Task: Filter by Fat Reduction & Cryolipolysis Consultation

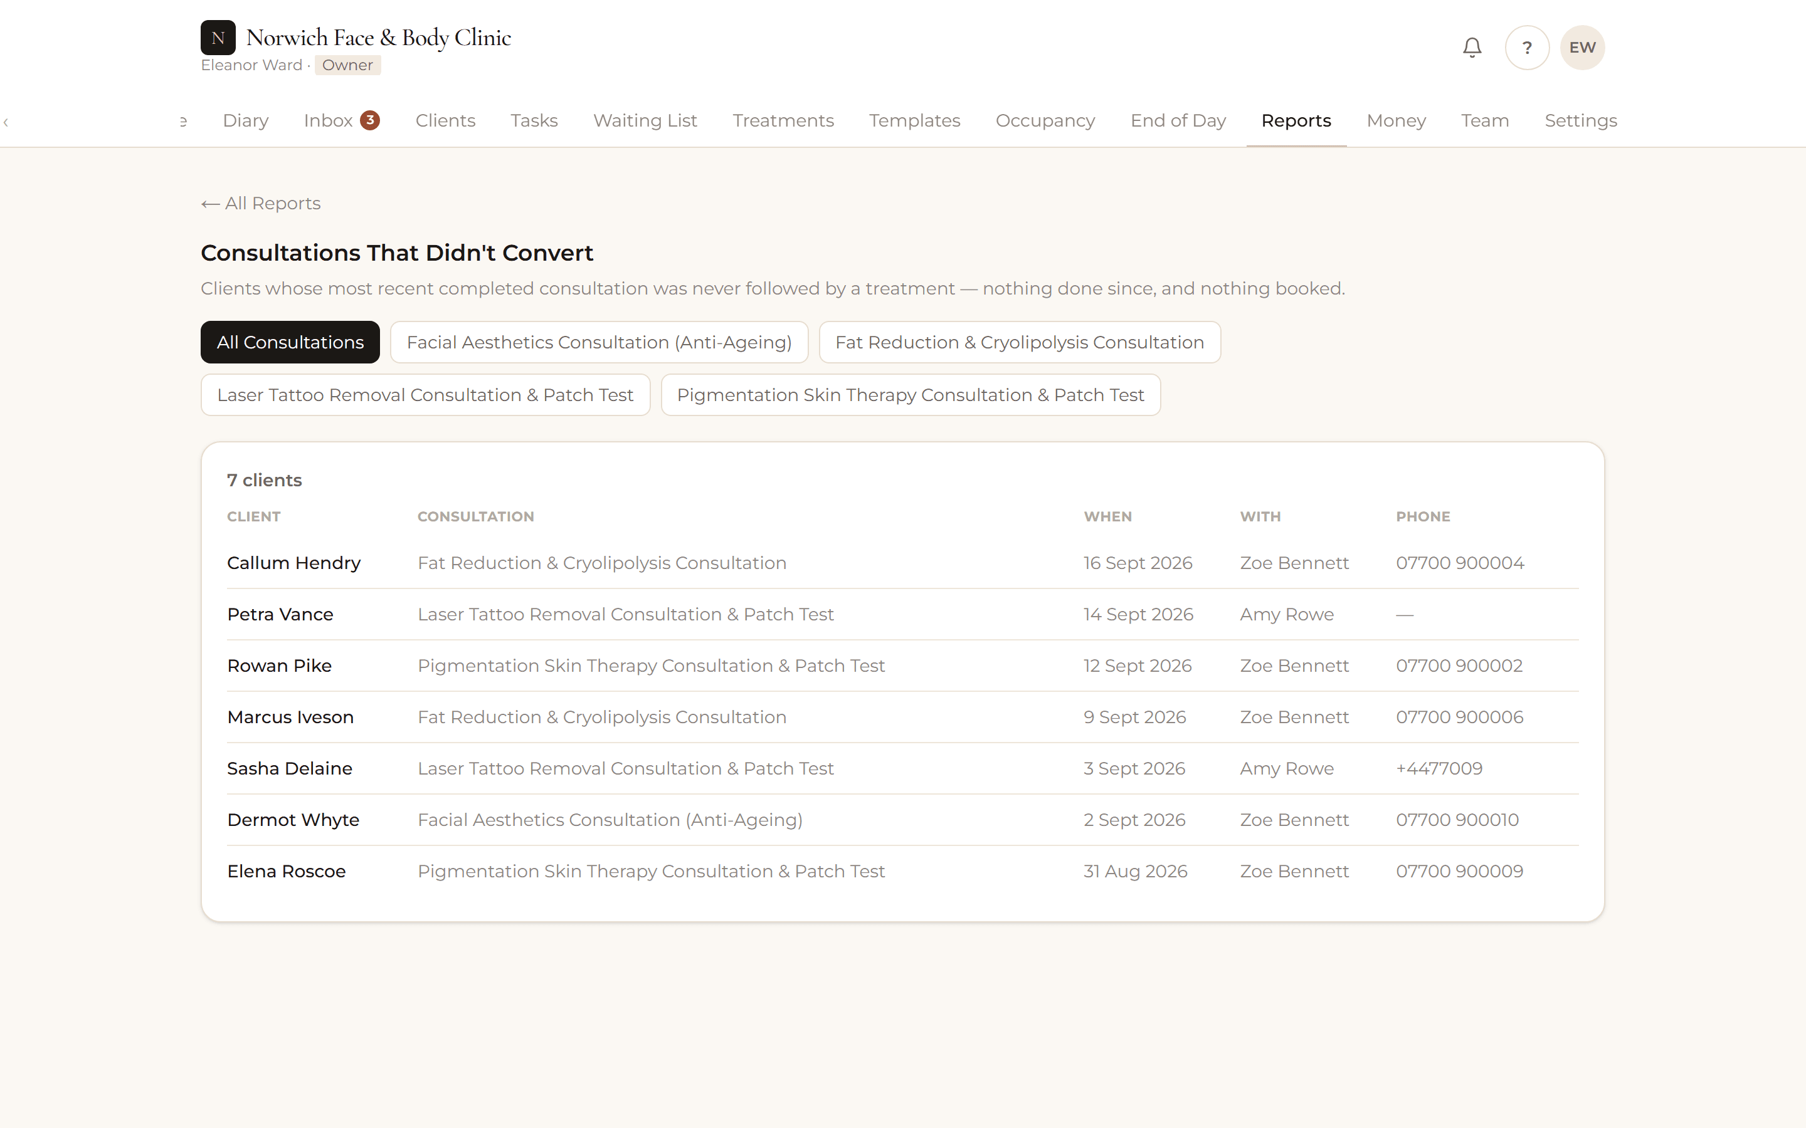Action: tap(1020, 342)
